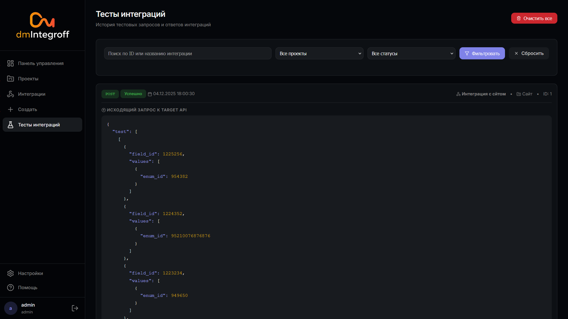568x319 pixels.
Task: Click the admin avatar circle
Action: (11, 308)
